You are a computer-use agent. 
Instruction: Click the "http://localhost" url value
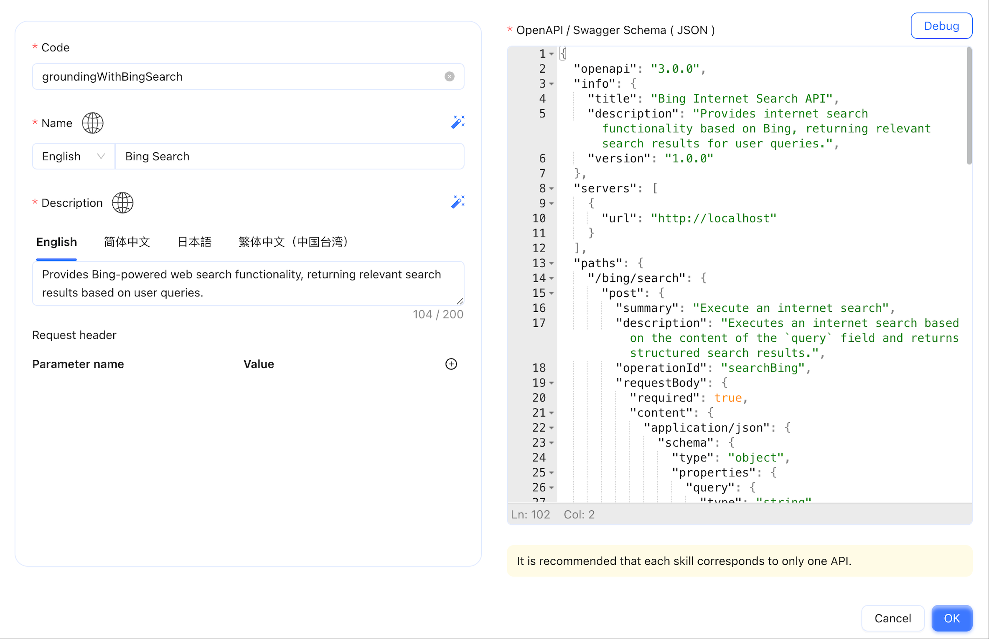(713, 219)
